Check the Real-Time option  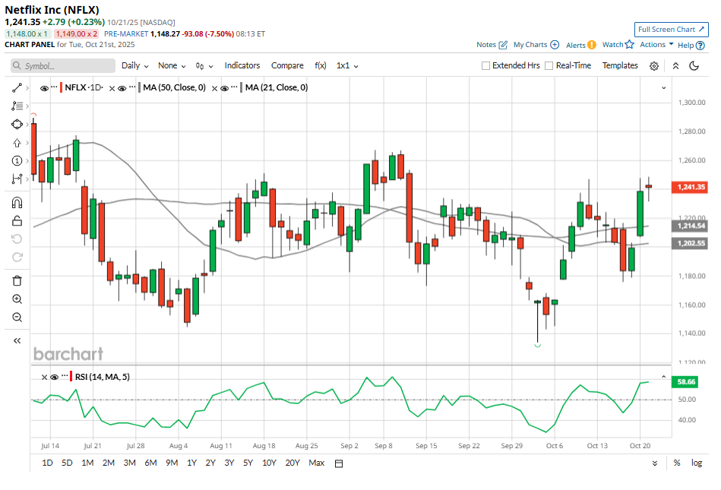point(549,66)
